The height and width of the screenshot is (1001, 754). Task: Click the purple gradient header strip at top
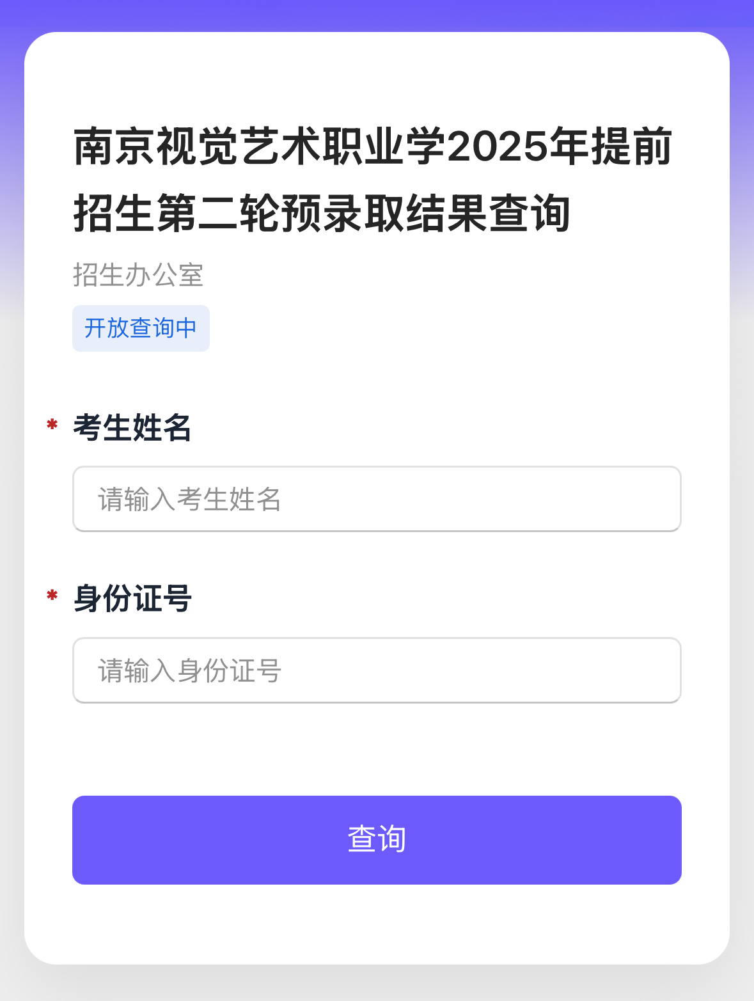coord(377,14)
